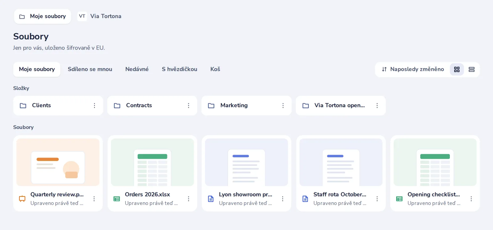Open more options for Marketing folder

(283, 106)
